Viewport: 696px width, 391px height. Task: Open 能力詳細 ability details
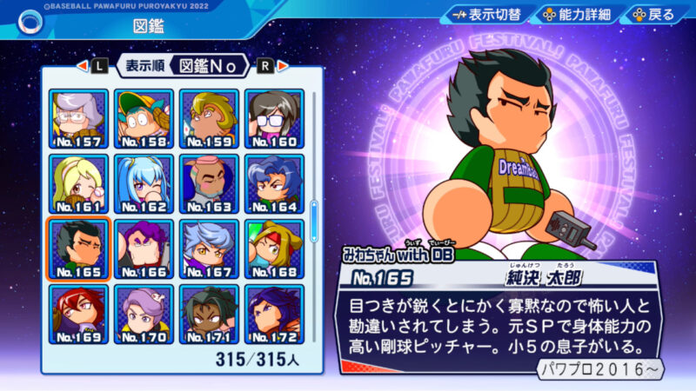pos(577,15)
